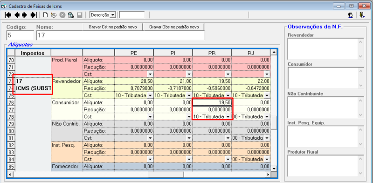Image resolution: width=373 pixels, height=183 pixels.
Task: Click grid horizontal scrollbar left arrow
Action: 10,175
